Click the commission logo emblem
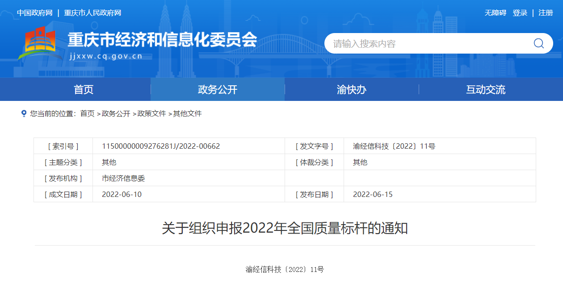 click(40, 43)
